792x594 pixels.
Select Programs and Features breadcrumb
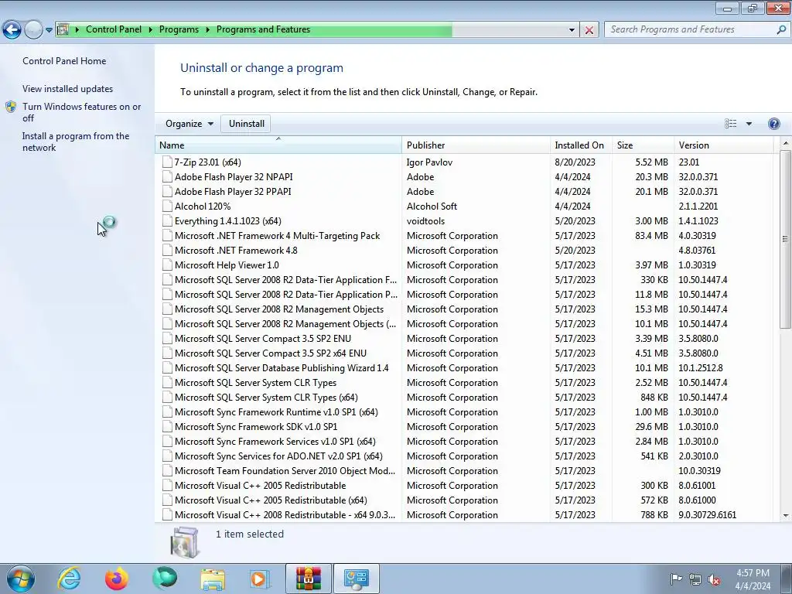(263, 29)
